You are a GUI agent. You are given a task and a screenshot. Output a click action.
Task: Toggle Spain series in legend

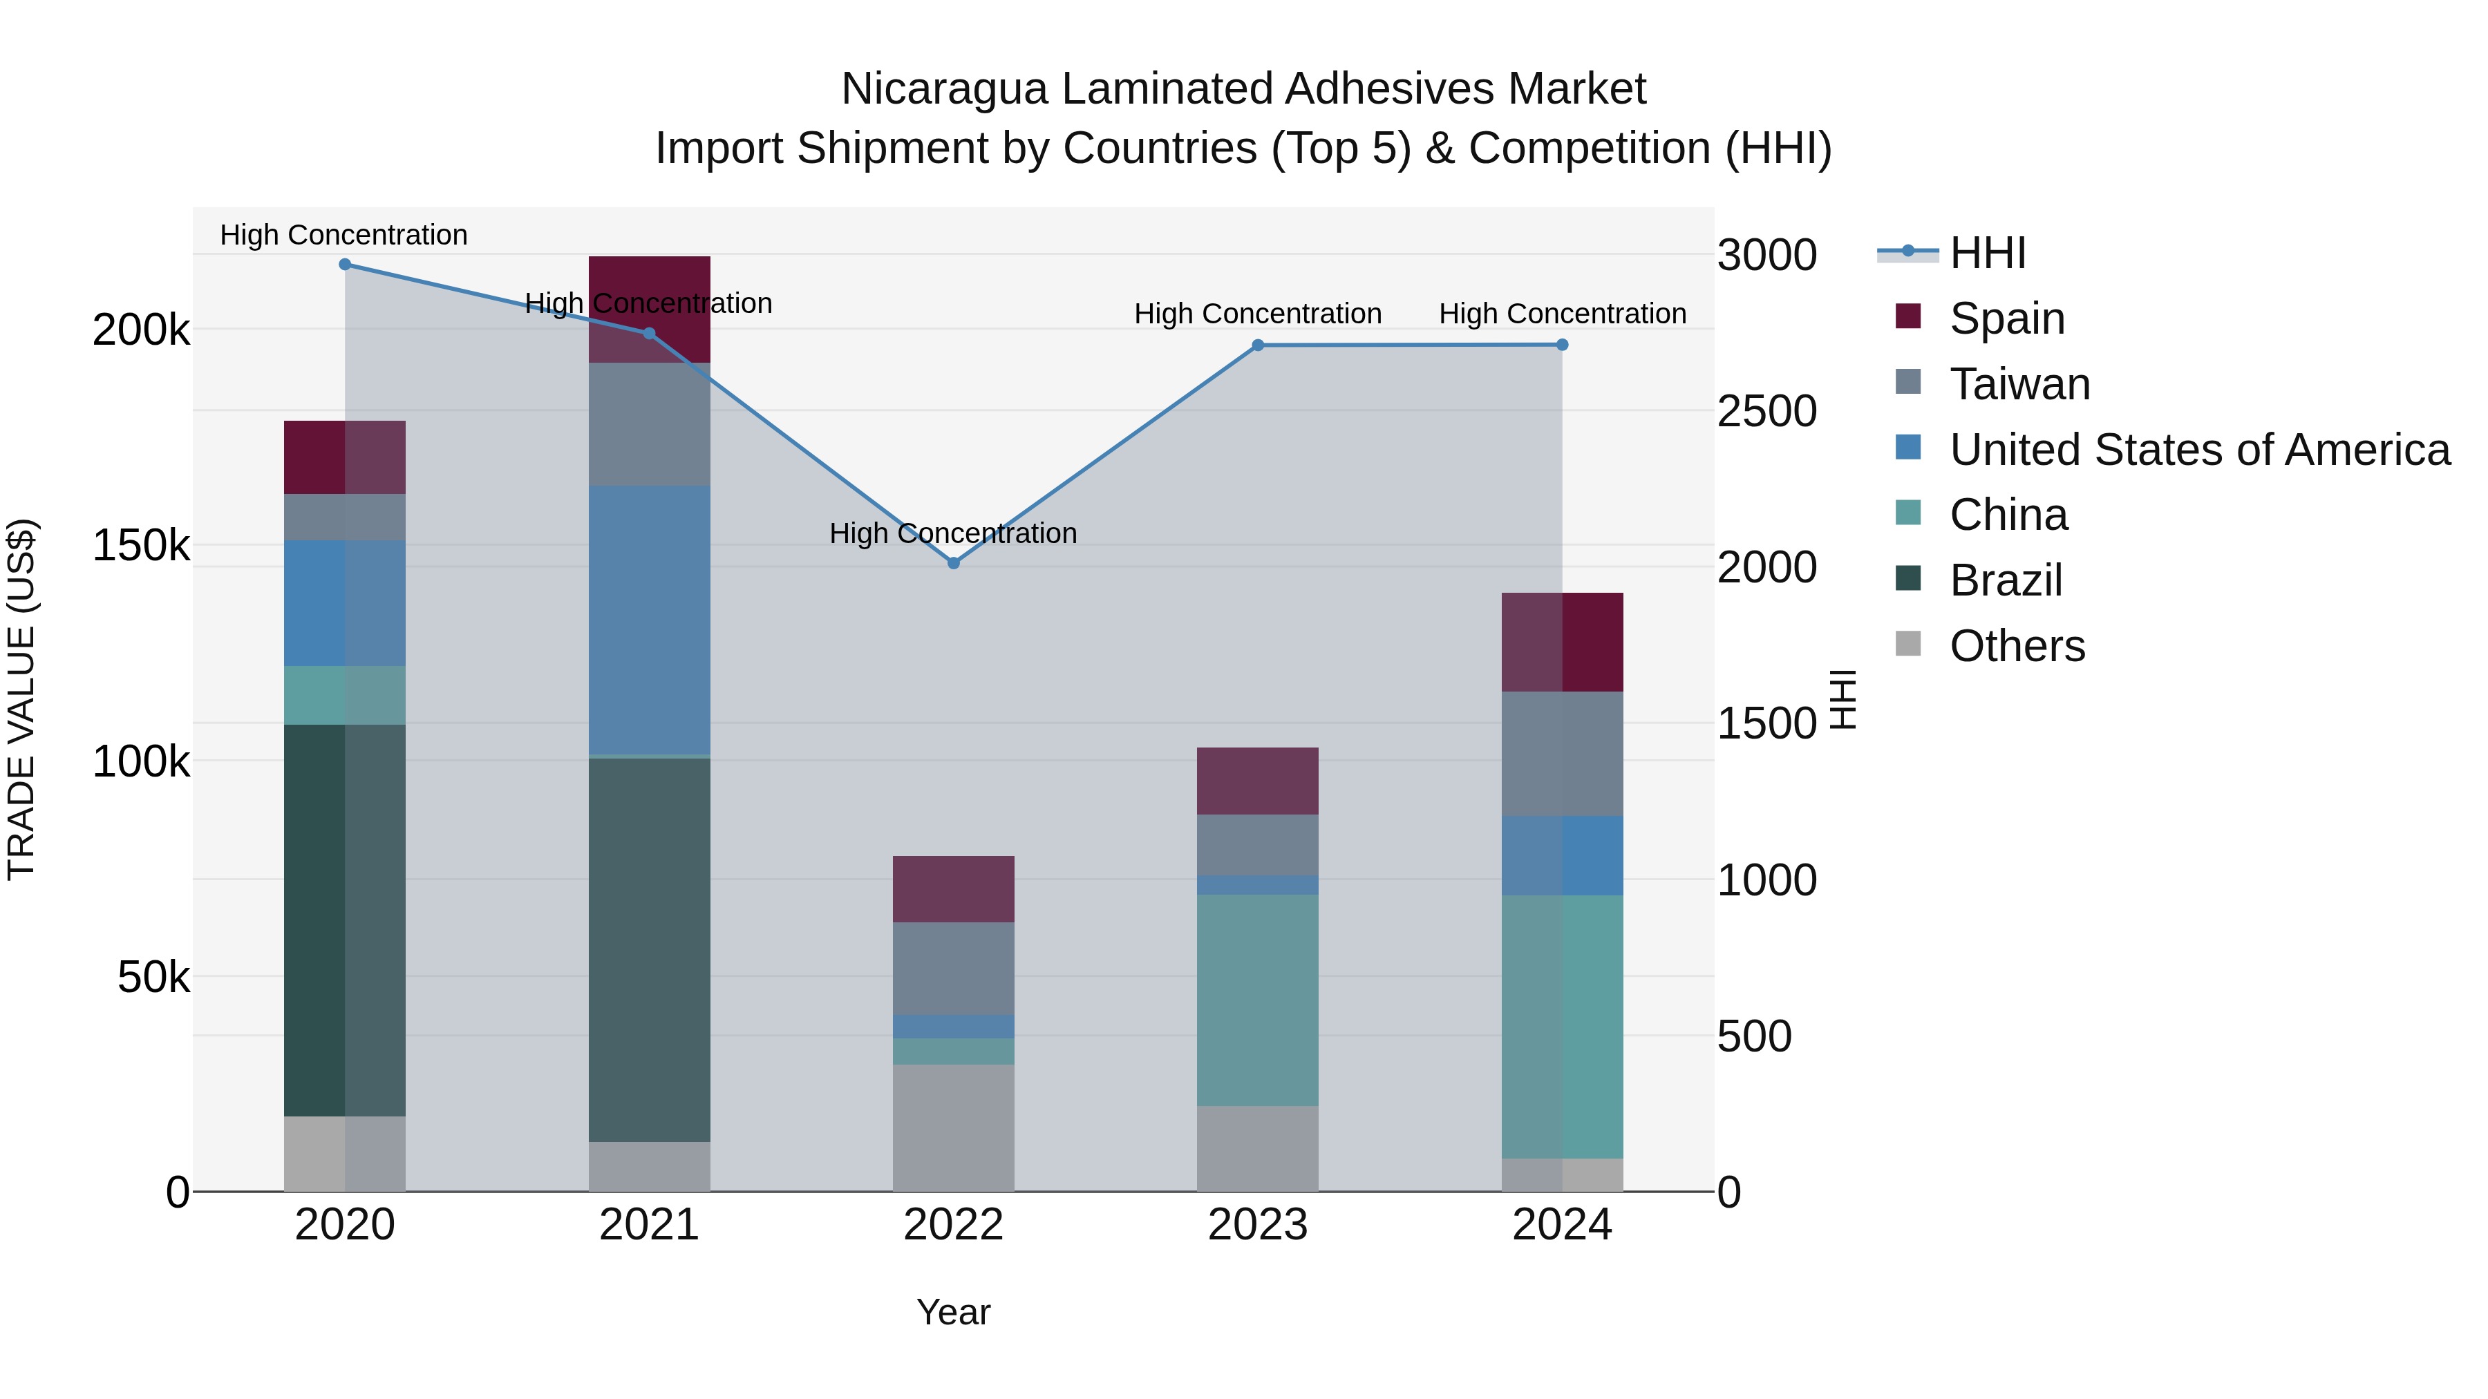click(x=1980, y=318)
